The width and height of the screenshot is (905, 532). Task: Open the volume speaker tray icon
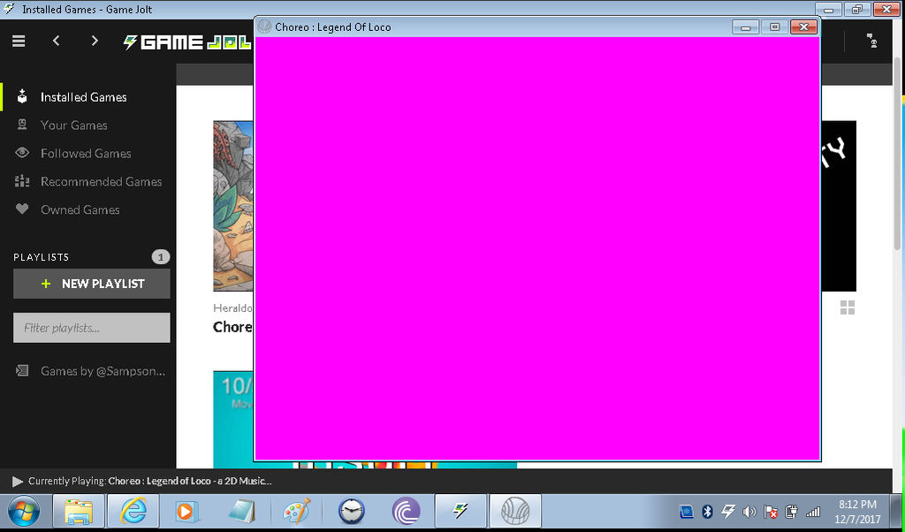749,511
